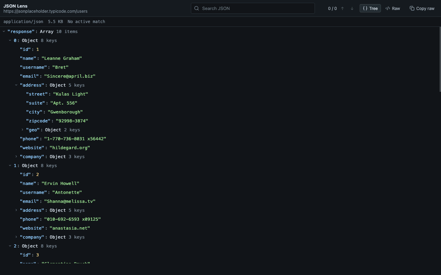Click the "JSON Lens" title

coord(16,6)
